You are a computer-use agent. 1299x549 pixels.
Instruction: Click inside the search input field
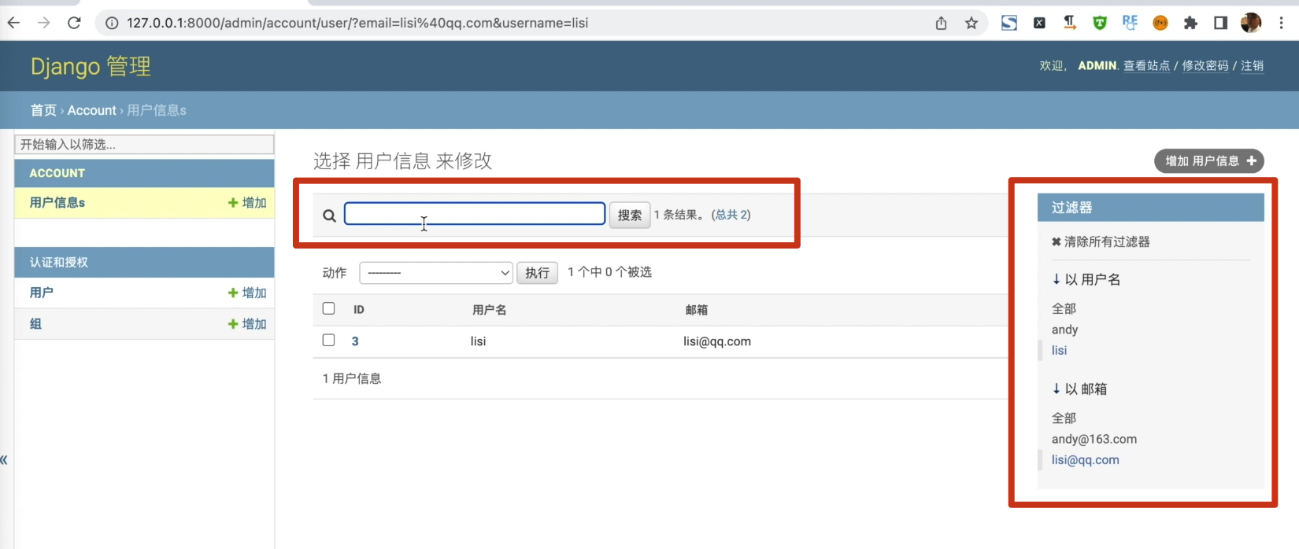(x=475, y=214)
